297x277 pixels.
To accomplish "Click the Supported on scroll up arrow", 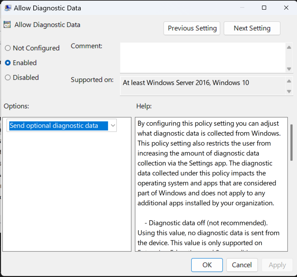I will click(x=289, y=81).
